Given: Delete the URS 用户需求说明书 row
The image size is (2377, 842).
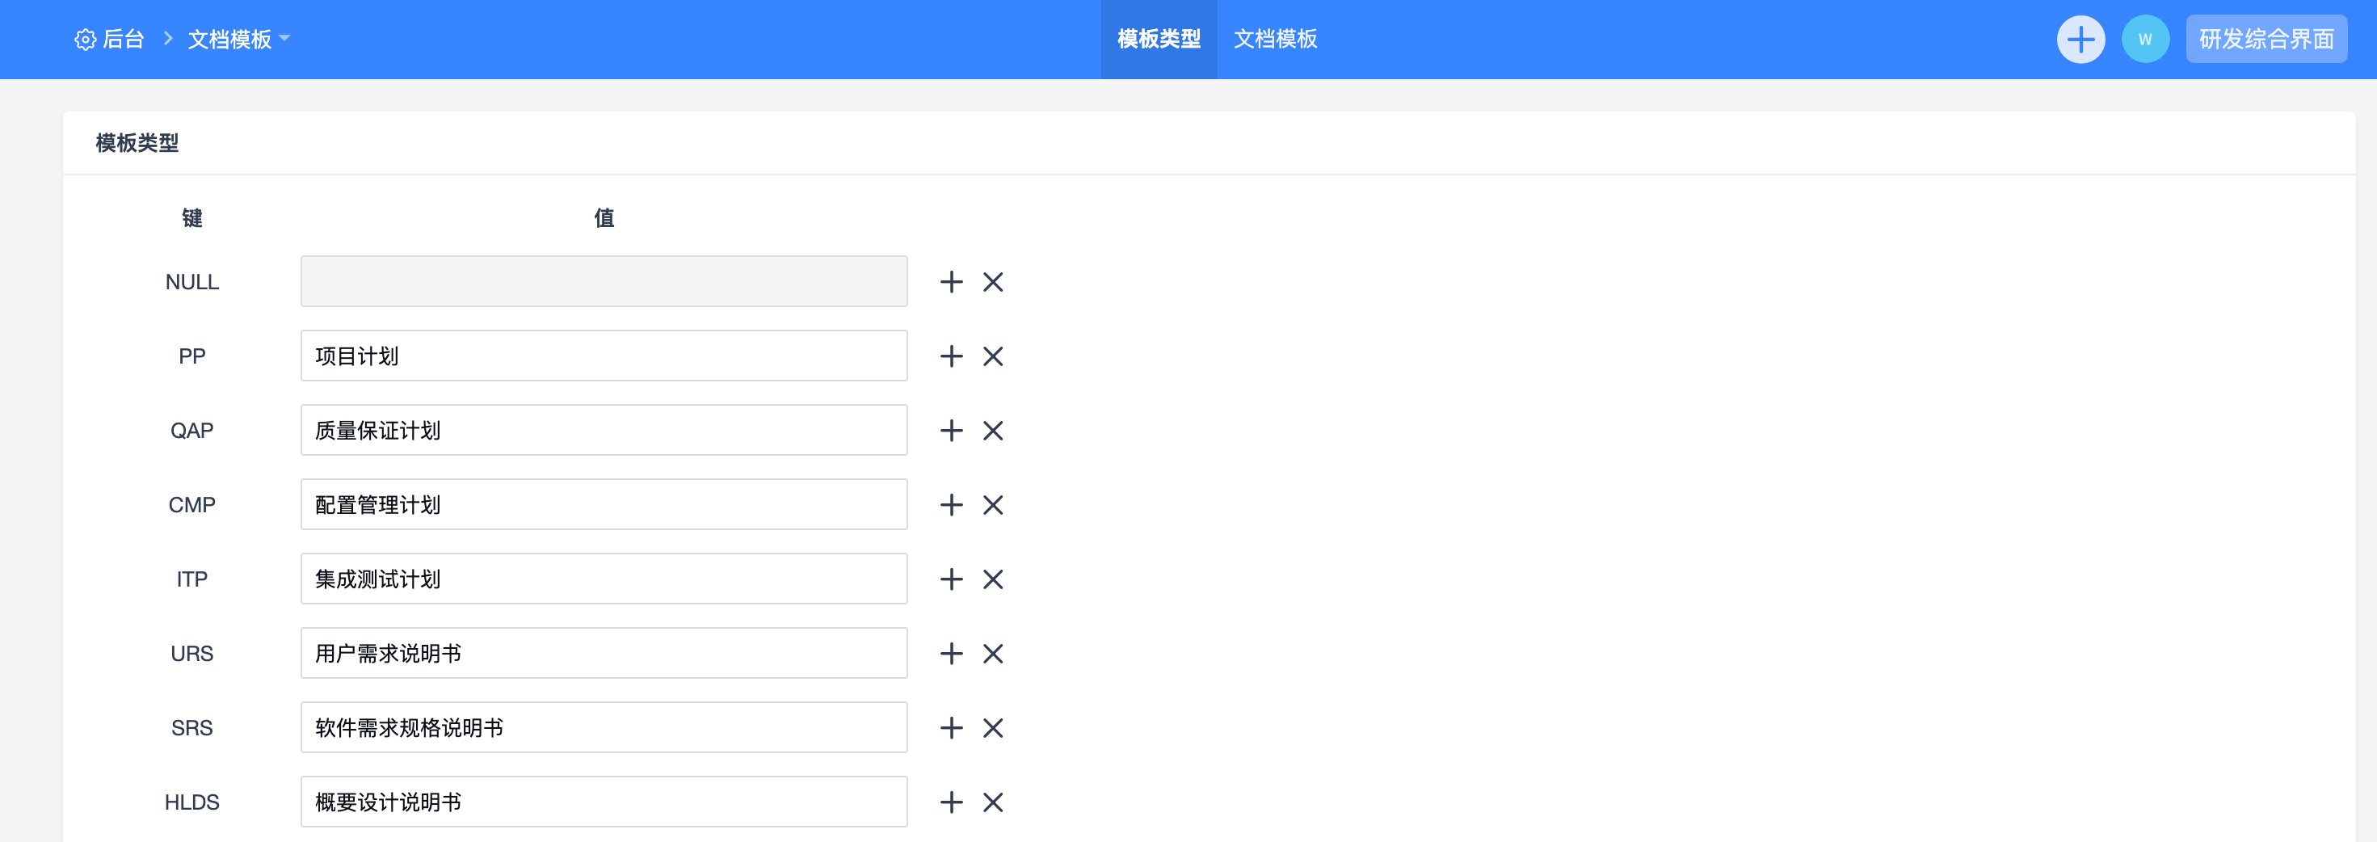Looking at the screenshot, I should (x=993, y=654).
